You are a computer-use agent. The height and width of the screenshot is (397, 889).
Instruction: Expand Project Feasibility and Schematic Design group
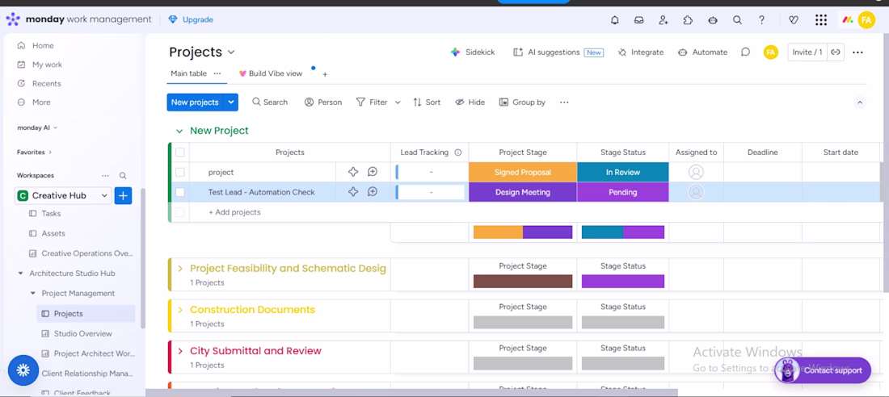[180, 269]
